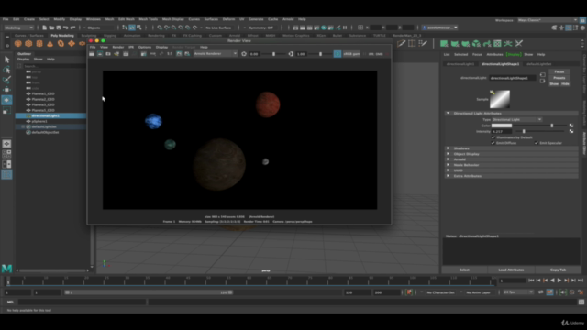Select the Scale tool in toolbox

point(6,111)
